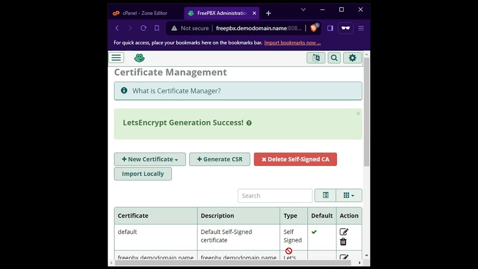478x269 pixels.
Task: Open a new browser tab
Action: click(268, 13)
